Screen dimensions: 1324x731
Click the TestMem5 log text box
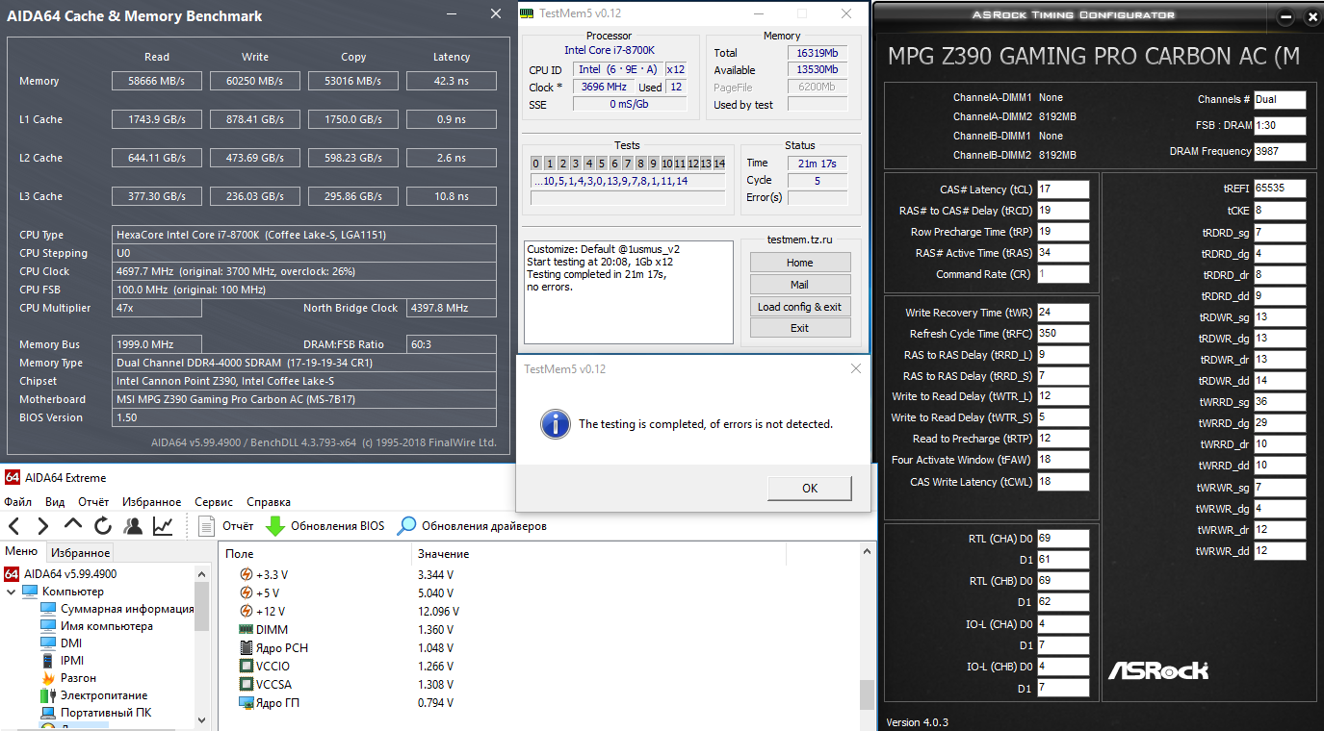(x=628, y=291)
